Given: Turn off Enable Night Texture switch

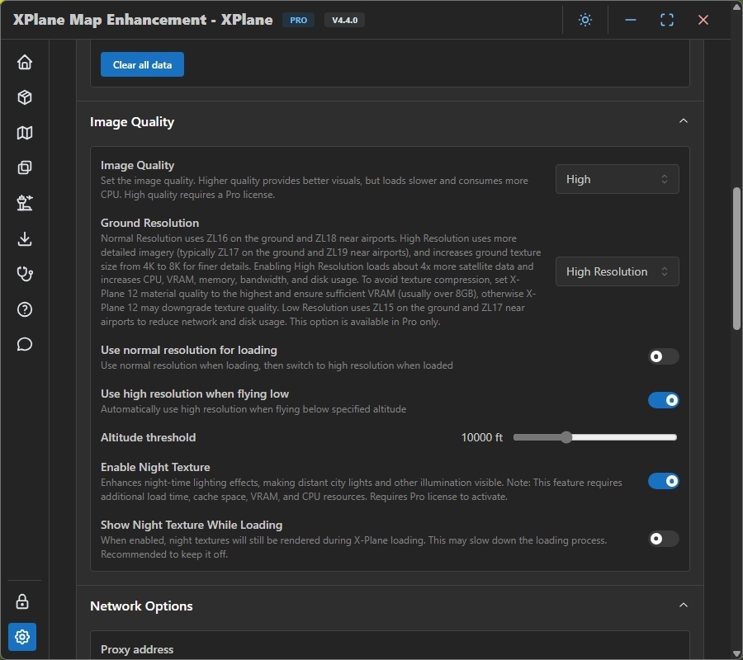Looking at the screenshot, I should pyautogui.click(x=663, y=481).
